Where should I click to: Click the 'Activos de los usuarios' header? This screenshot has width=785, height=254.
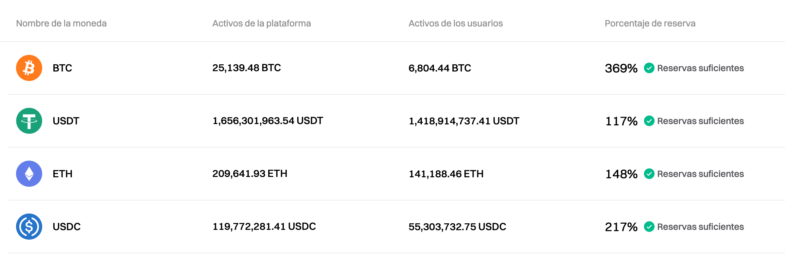456,24
